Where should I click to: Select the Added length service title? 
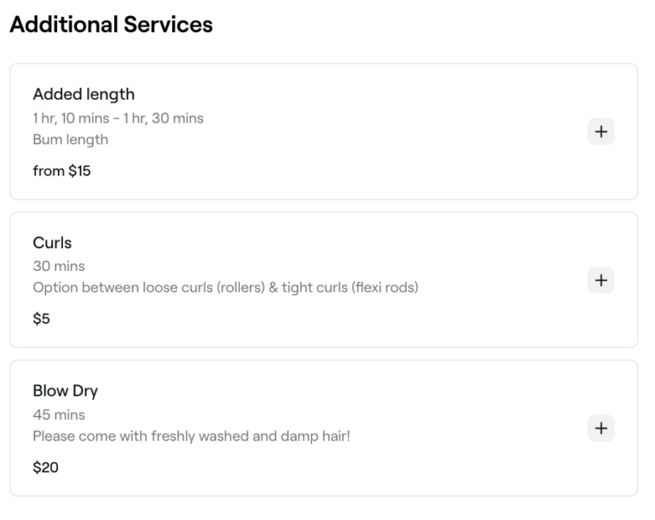(84, 95)
